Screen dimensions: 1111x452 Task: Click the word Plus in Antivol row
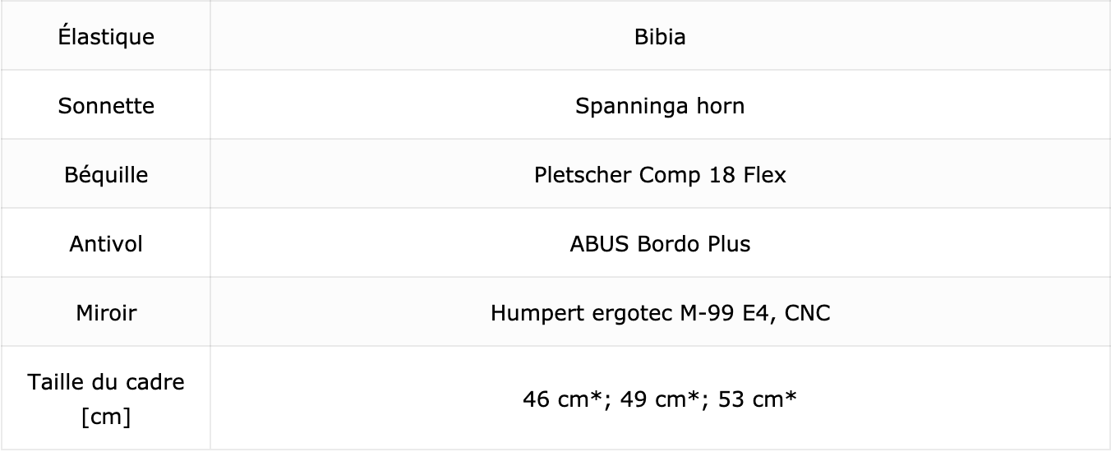pyautogui.click(x=727, y=243)
